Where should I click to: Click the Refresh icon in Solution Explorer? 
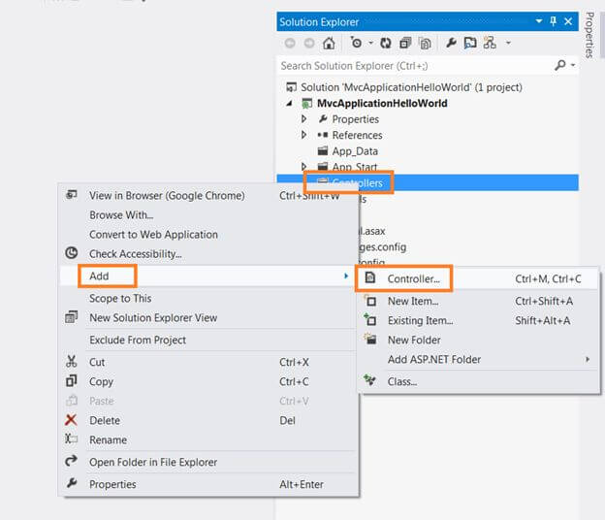[386, 43]
